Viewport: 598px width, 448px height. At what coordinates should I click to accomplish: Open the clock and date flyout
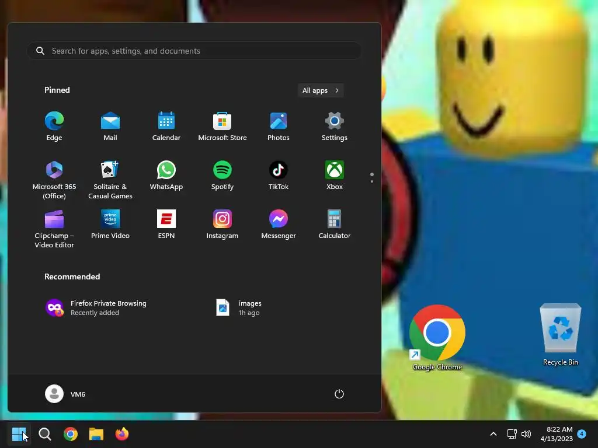(557, 434)
